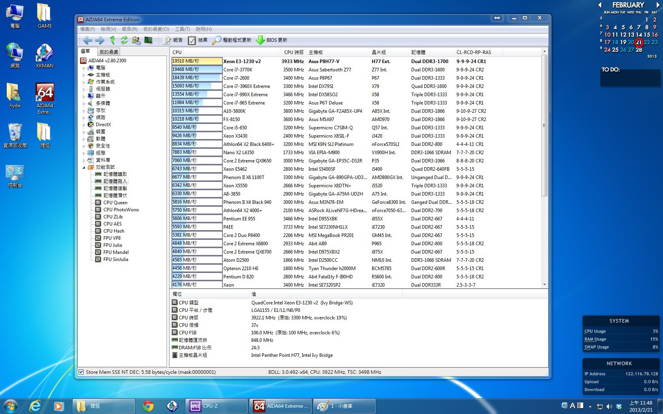
Task: Open the 報告(R) menu
Action: coord(130,29)
